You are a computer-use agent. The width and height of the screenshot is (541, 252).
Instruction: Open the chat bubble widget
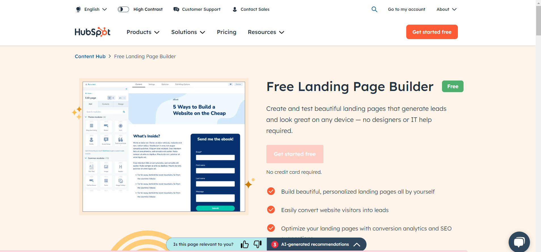pyautogui.click(x=519, y=242)
